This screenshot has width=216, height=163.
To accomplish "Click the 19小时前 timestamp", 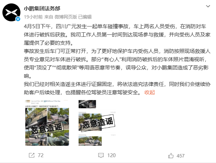I will coord(33,17).
